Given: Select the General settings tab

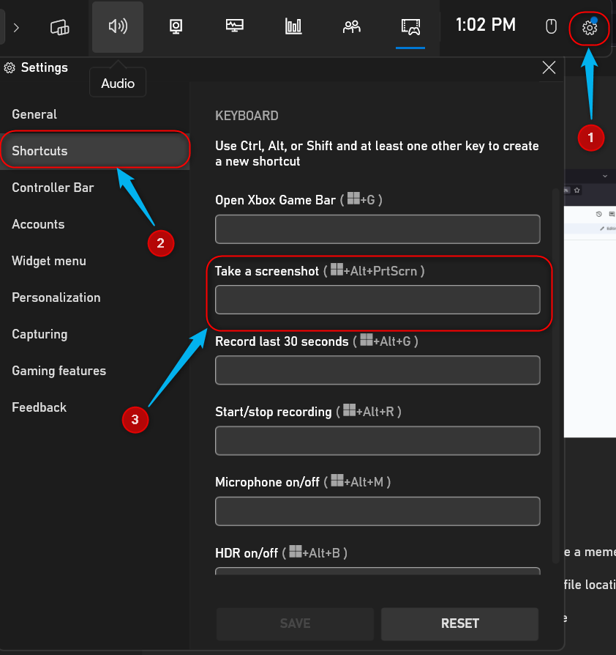Looking at the screenshot, I should (34, 114).
